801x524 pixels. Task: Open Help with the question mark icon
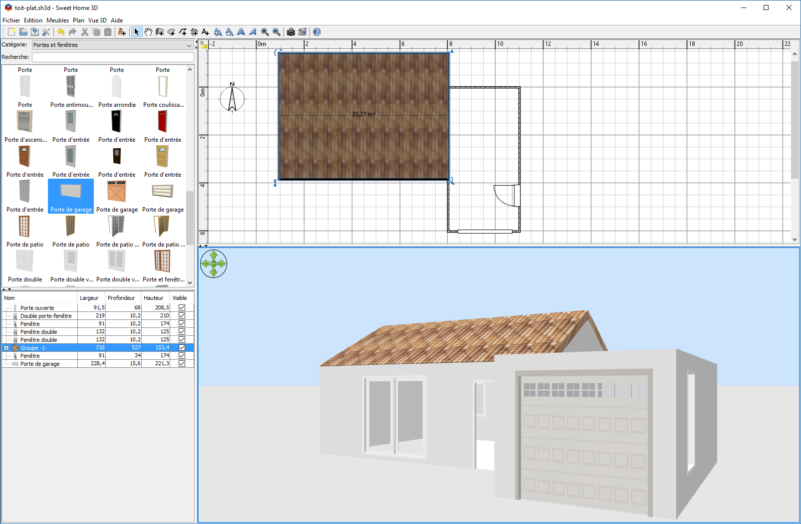pos(317,32)
